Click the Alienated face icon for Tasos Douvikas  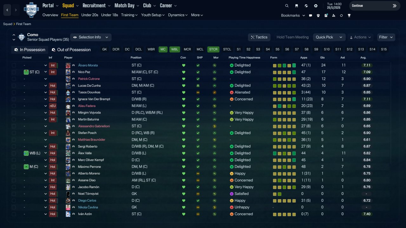[232, 92]
